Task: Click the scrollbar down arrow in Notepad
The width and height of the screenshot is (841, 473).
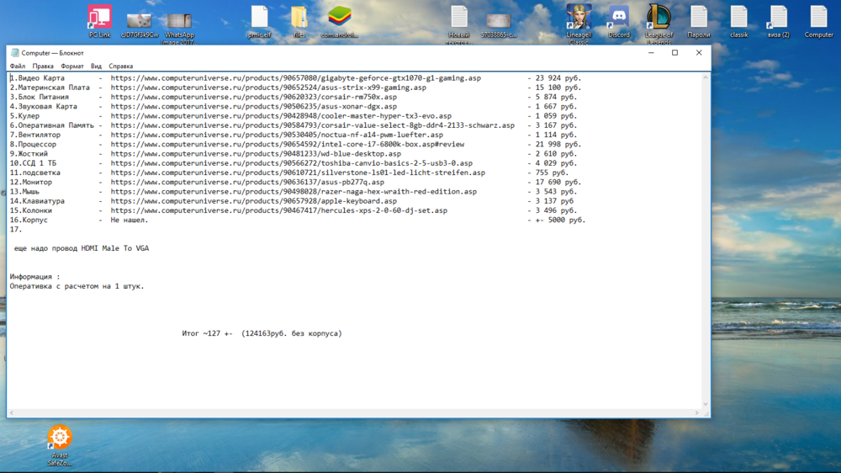Action: point(706,404)
